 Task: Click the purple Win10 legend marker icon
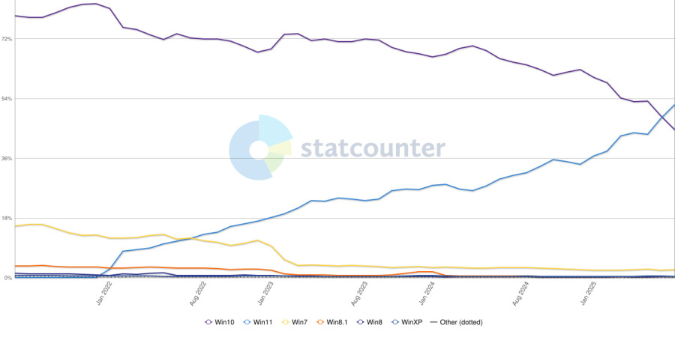tap(208, 323)
